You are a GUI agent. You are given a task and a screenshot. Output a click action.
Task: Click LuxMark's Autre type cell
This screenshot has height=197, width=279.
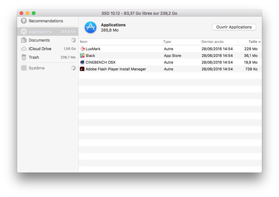(x=169, y=49)
